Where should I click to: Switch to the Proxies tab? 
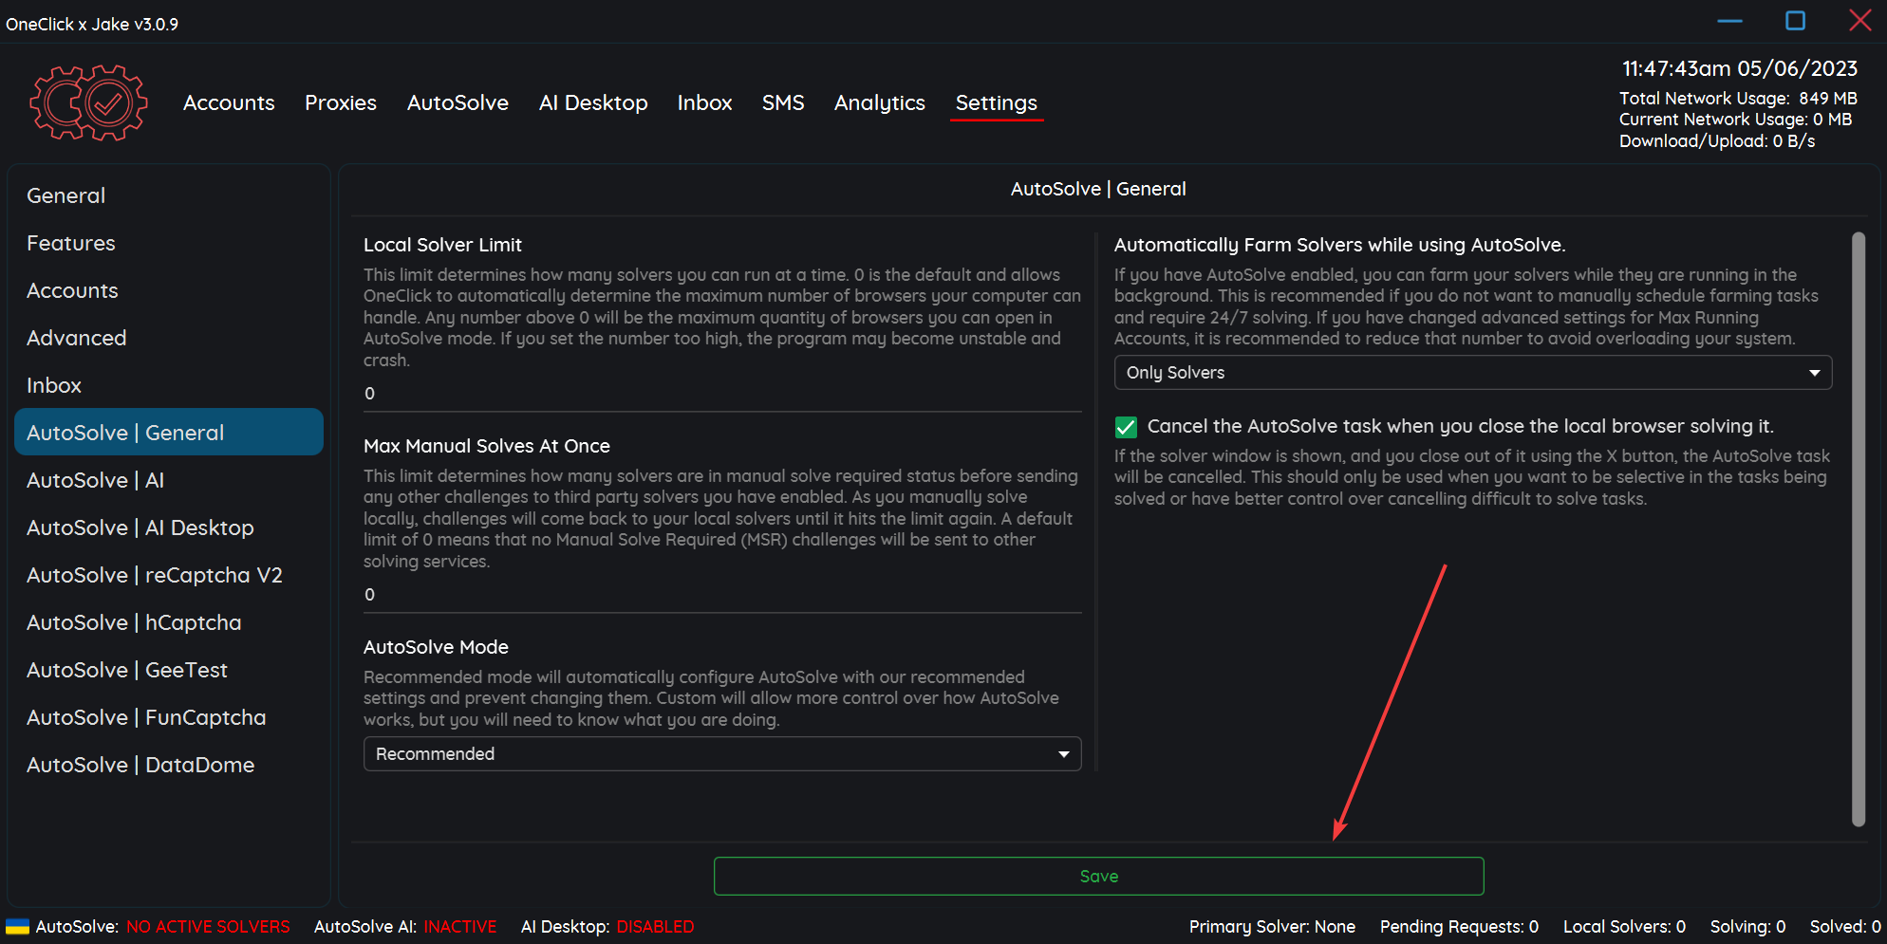tap(341, 102)
